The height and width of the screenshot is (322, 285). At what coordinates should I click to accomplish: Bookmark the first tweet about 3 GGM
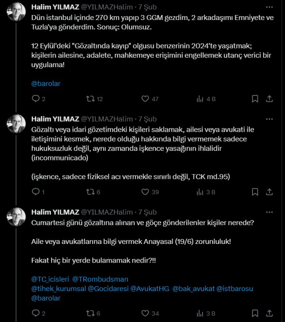(x=255, y=99)
